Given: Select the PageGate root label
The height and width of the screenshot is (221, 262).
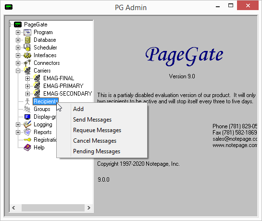Looking at the screenshot, I should [x=36, y=25].
